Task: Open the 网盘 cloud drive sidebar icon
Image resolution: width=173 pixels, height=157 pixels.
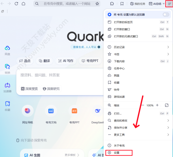Action: point(7,48)
